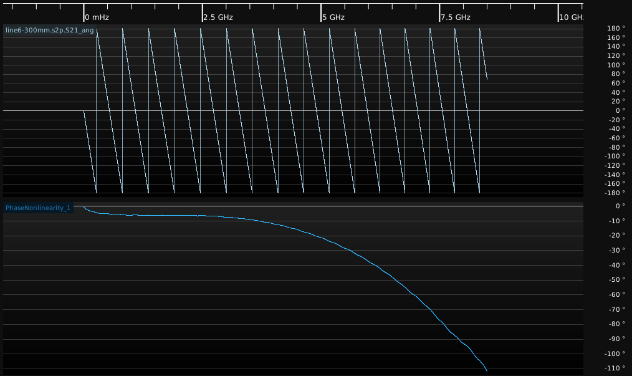Click the -30 ° label on PhaseNonlinearity axis
Viewport: 632px width, 376px height.
pyautogui.click(x=616, y=250)
